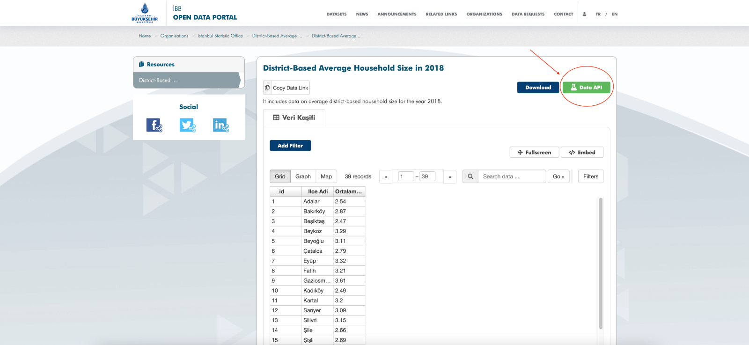Viewport: 749px width, 345px height.
Task: Click the search magnifier icon
Action: pos(470,176)
